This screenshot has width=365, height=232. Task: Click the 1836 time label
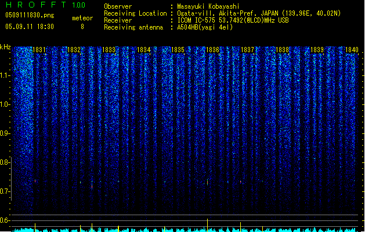(x=212, y=50)
